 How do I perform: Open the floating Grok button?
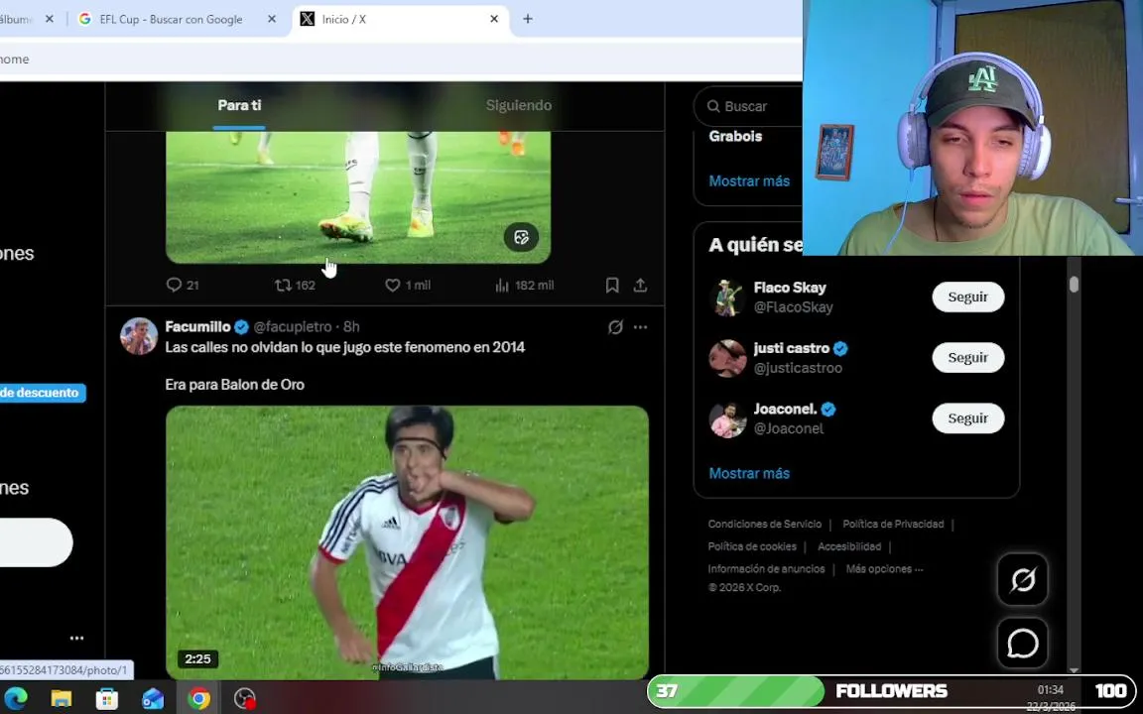(x=1022, y=580)
